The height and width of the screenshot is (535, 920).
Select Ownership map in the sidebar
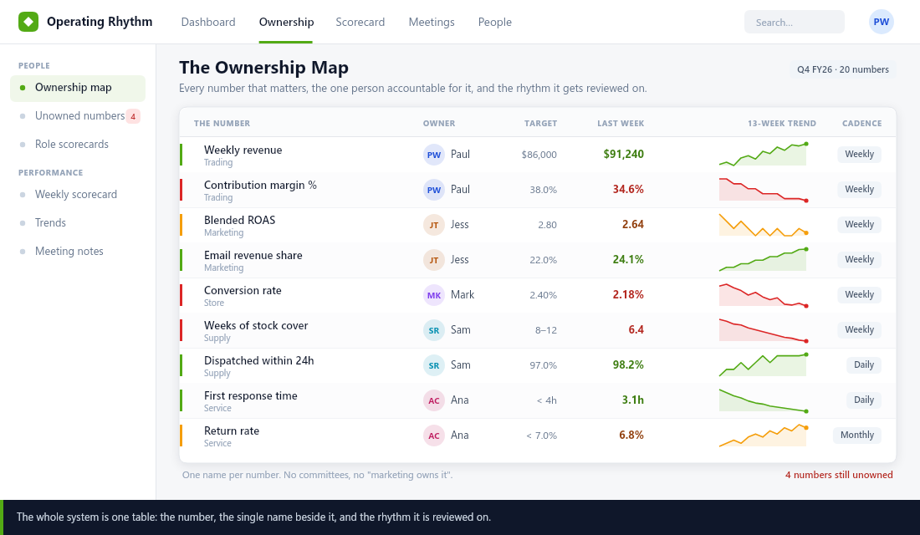[78, 88]
